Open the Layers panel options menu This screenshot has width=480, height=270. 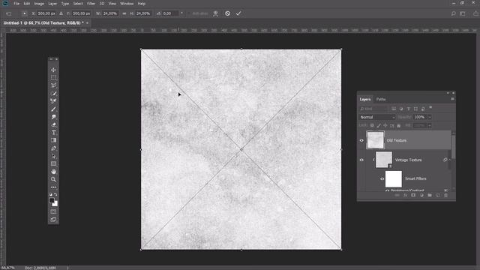point(452,99)
